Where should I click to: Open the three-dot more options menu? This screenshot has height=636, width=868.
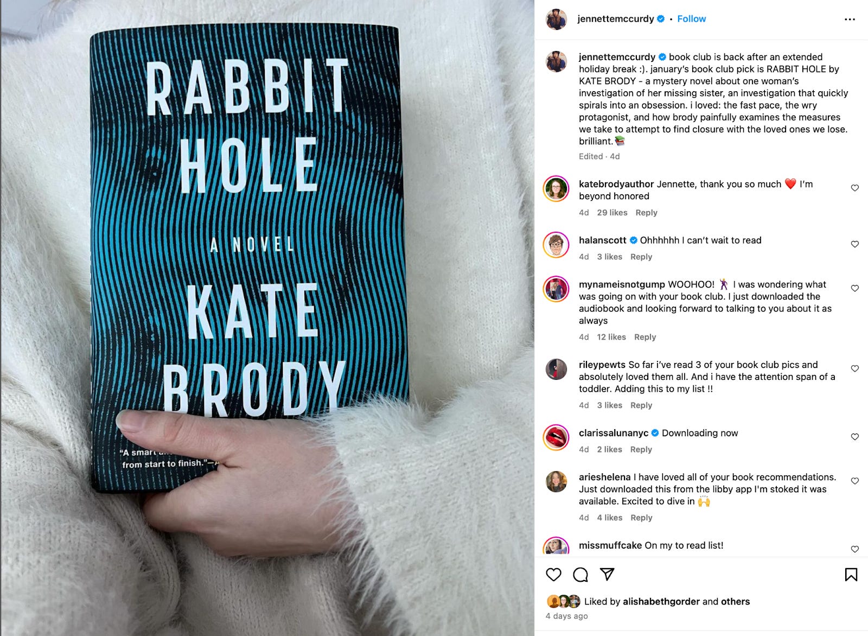click(x=850, y=19)
